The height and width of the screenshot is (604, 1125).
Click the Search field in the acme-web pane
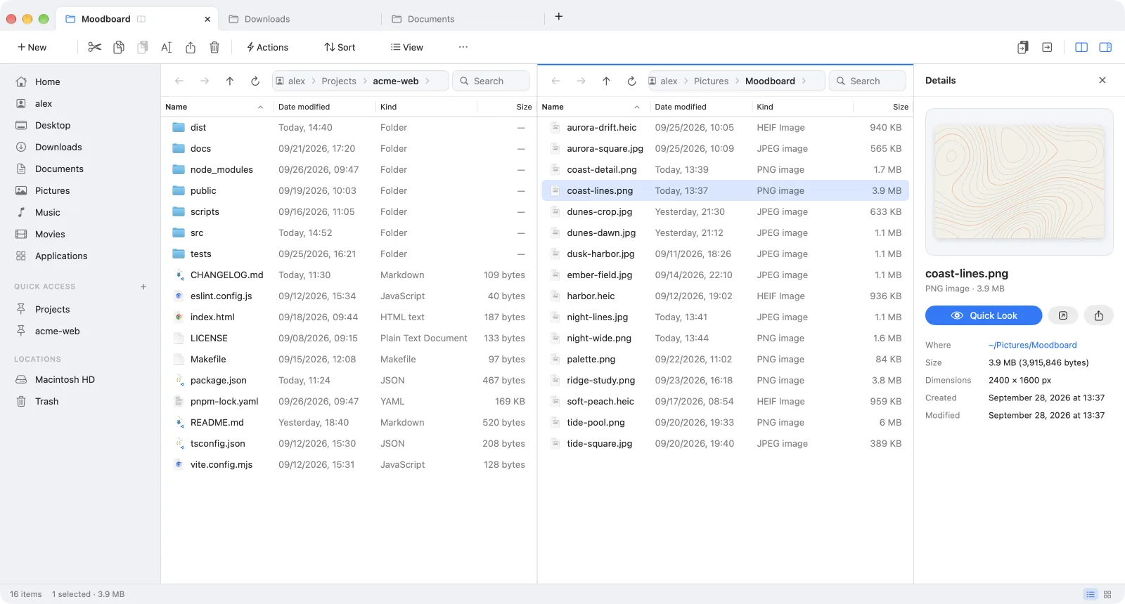click(491, 81)
